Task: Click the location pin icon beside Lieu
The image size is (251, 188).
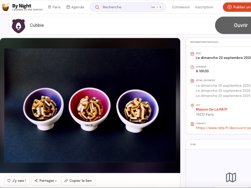Action: click(192, 106)
